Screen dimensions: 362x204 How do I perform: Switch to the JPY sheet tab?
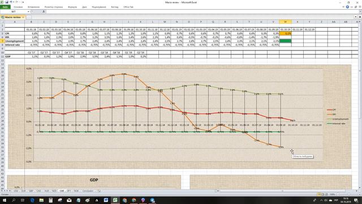69,191
